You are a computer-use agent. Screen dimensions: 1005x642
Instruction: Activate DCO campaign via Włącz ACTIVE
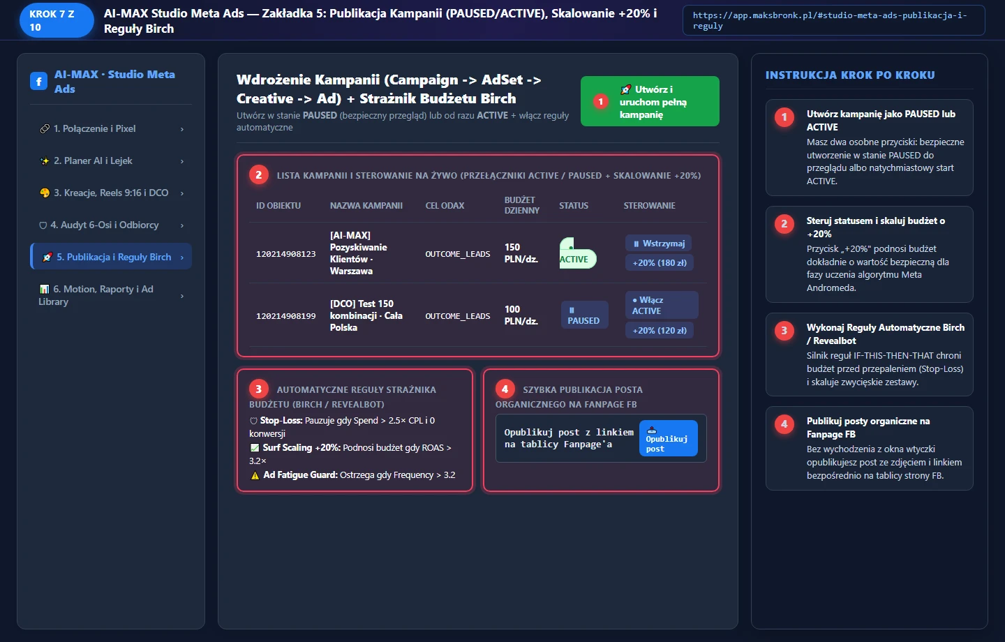662,305
